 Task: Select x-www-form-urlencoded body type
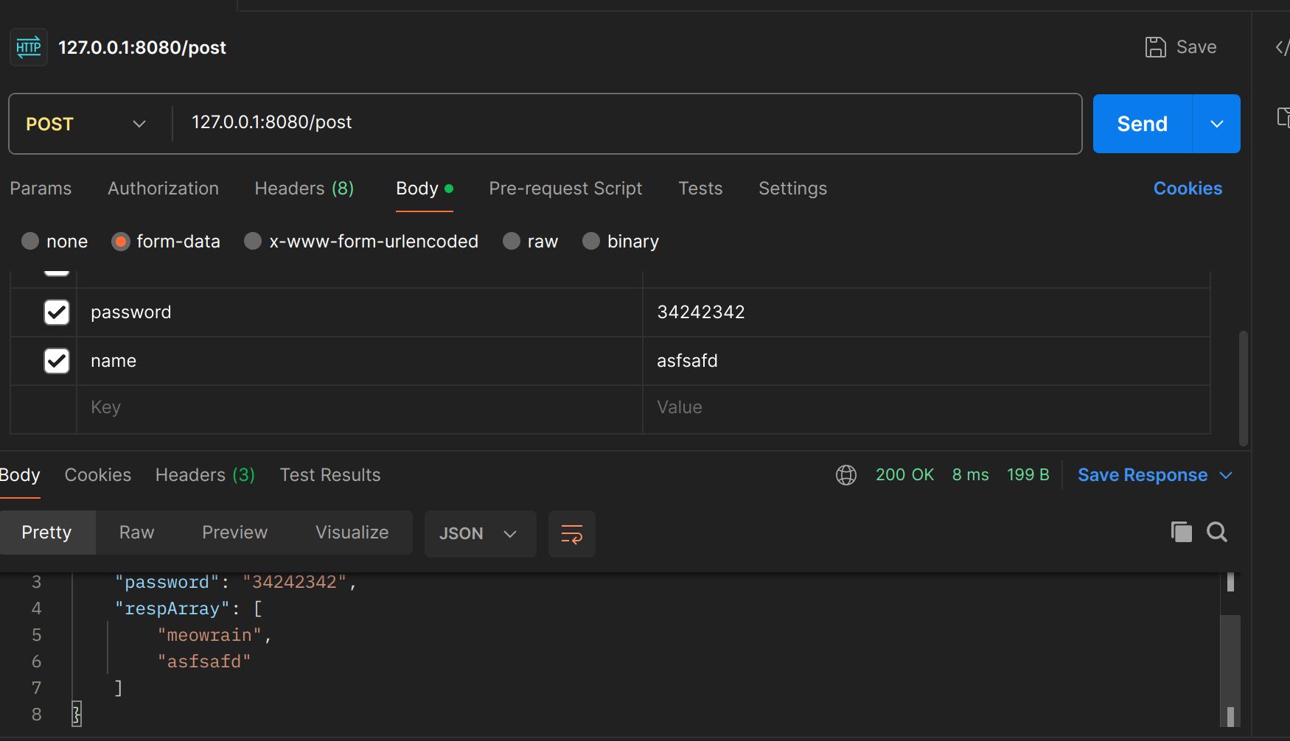tap(253, 242)
